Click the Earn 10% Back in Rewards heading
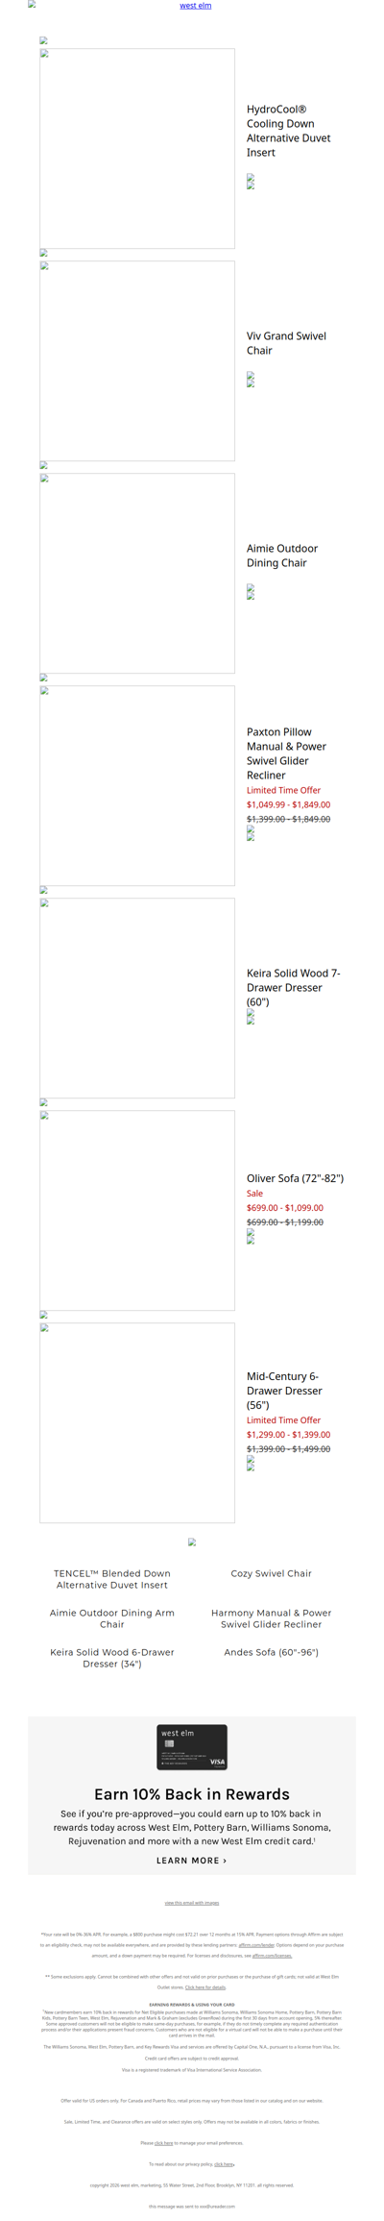This screenshot has height=2221, width=384. pos(192,1794)
